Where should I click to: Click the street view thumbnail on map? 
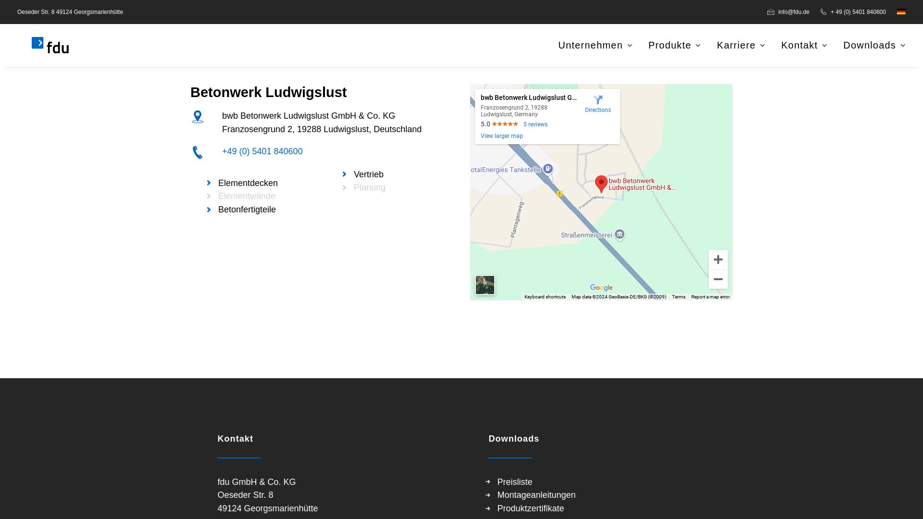(484, 284)
